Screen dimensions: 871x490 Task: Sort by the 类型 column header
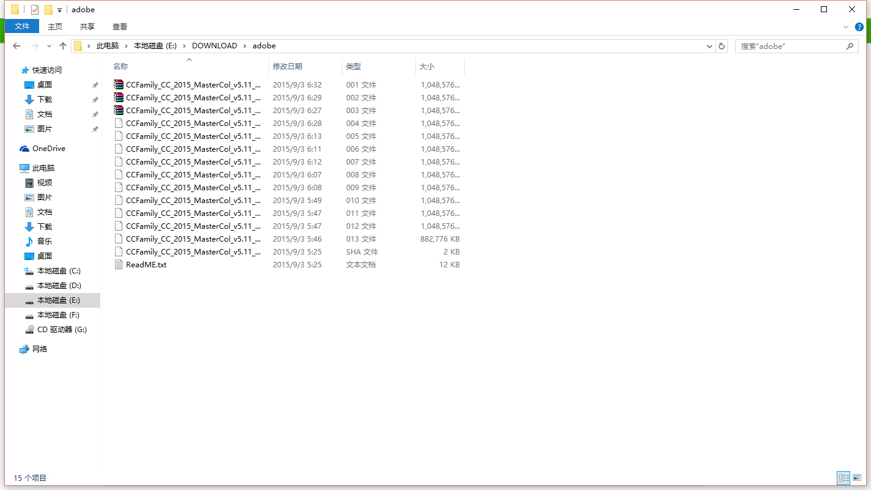click(354, 66)
